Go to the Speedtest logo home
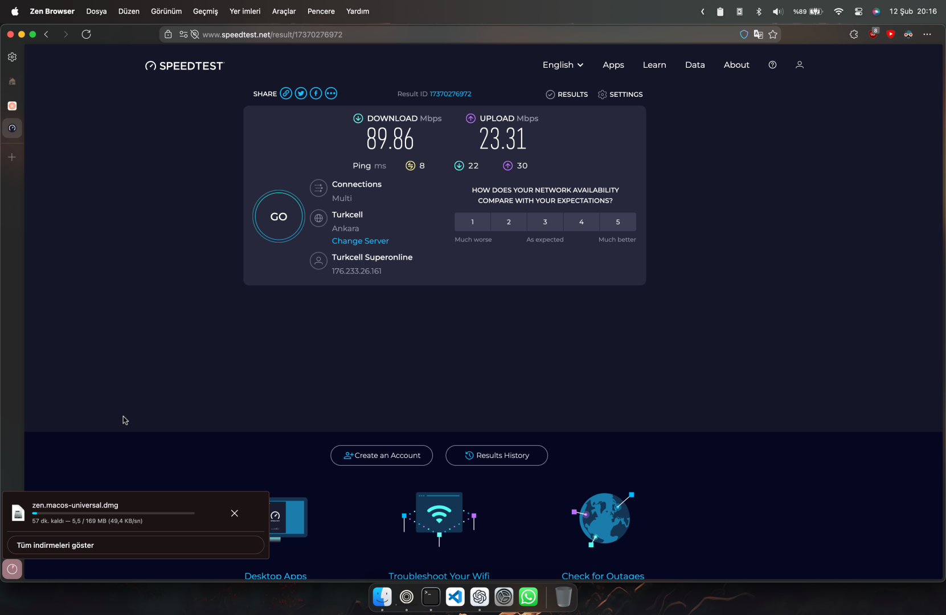This screenshot has height=615, width=946. click(185, 66)
